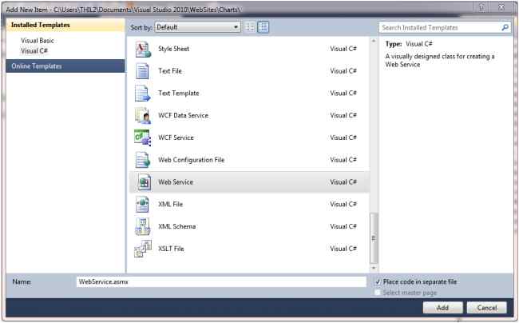
Task: Select the WCF Data Service label
Action: [184, 116]
